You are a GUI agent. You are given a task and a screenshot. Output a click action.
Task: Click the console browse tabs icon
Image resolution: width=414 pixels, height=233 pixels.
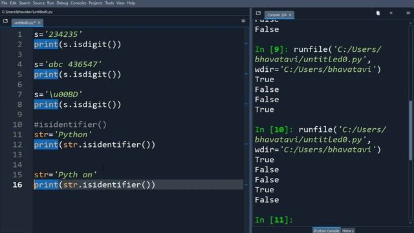coord(258,13)
